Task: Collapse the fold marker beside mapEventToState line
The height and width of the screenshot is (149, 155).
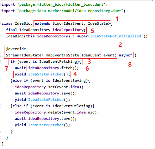Action: point(0,55)
